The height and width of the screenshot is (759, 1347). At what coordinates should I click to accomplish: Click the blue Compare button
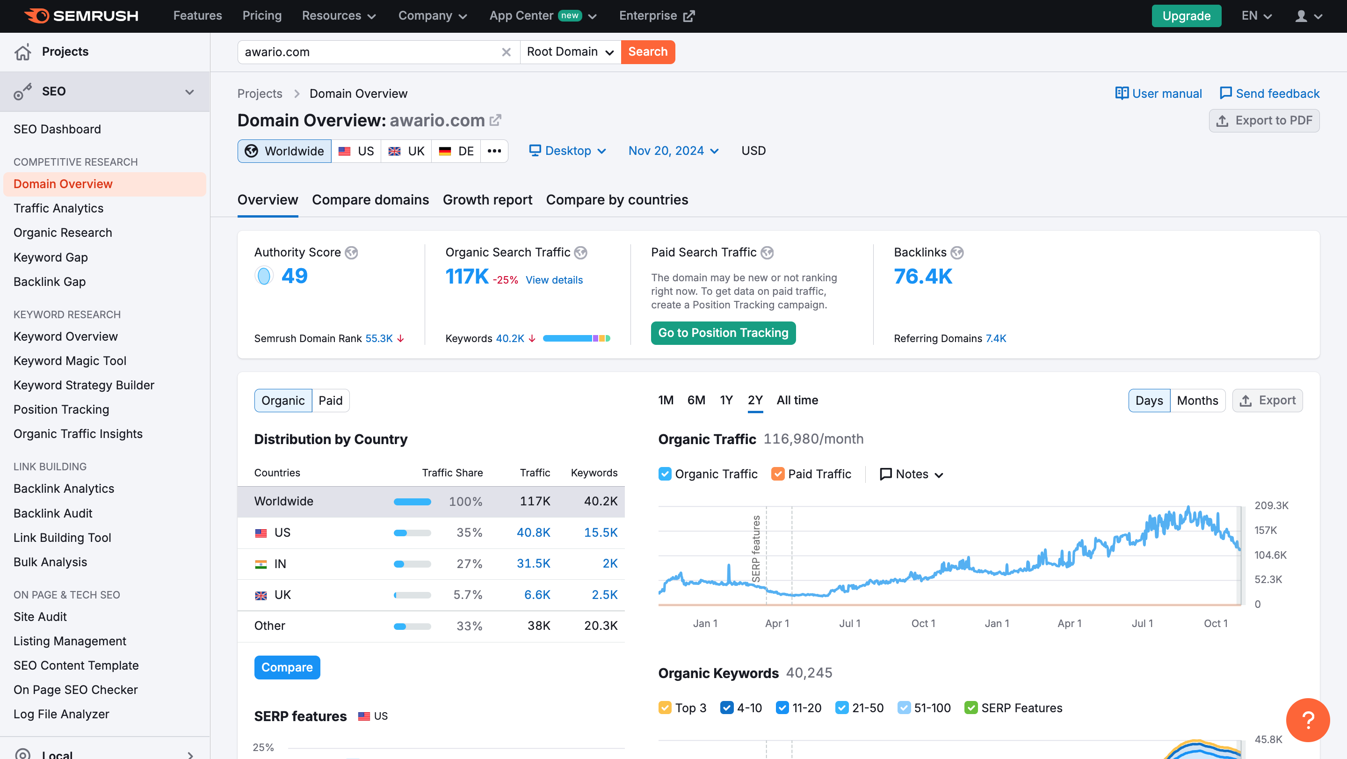point(287,667)
